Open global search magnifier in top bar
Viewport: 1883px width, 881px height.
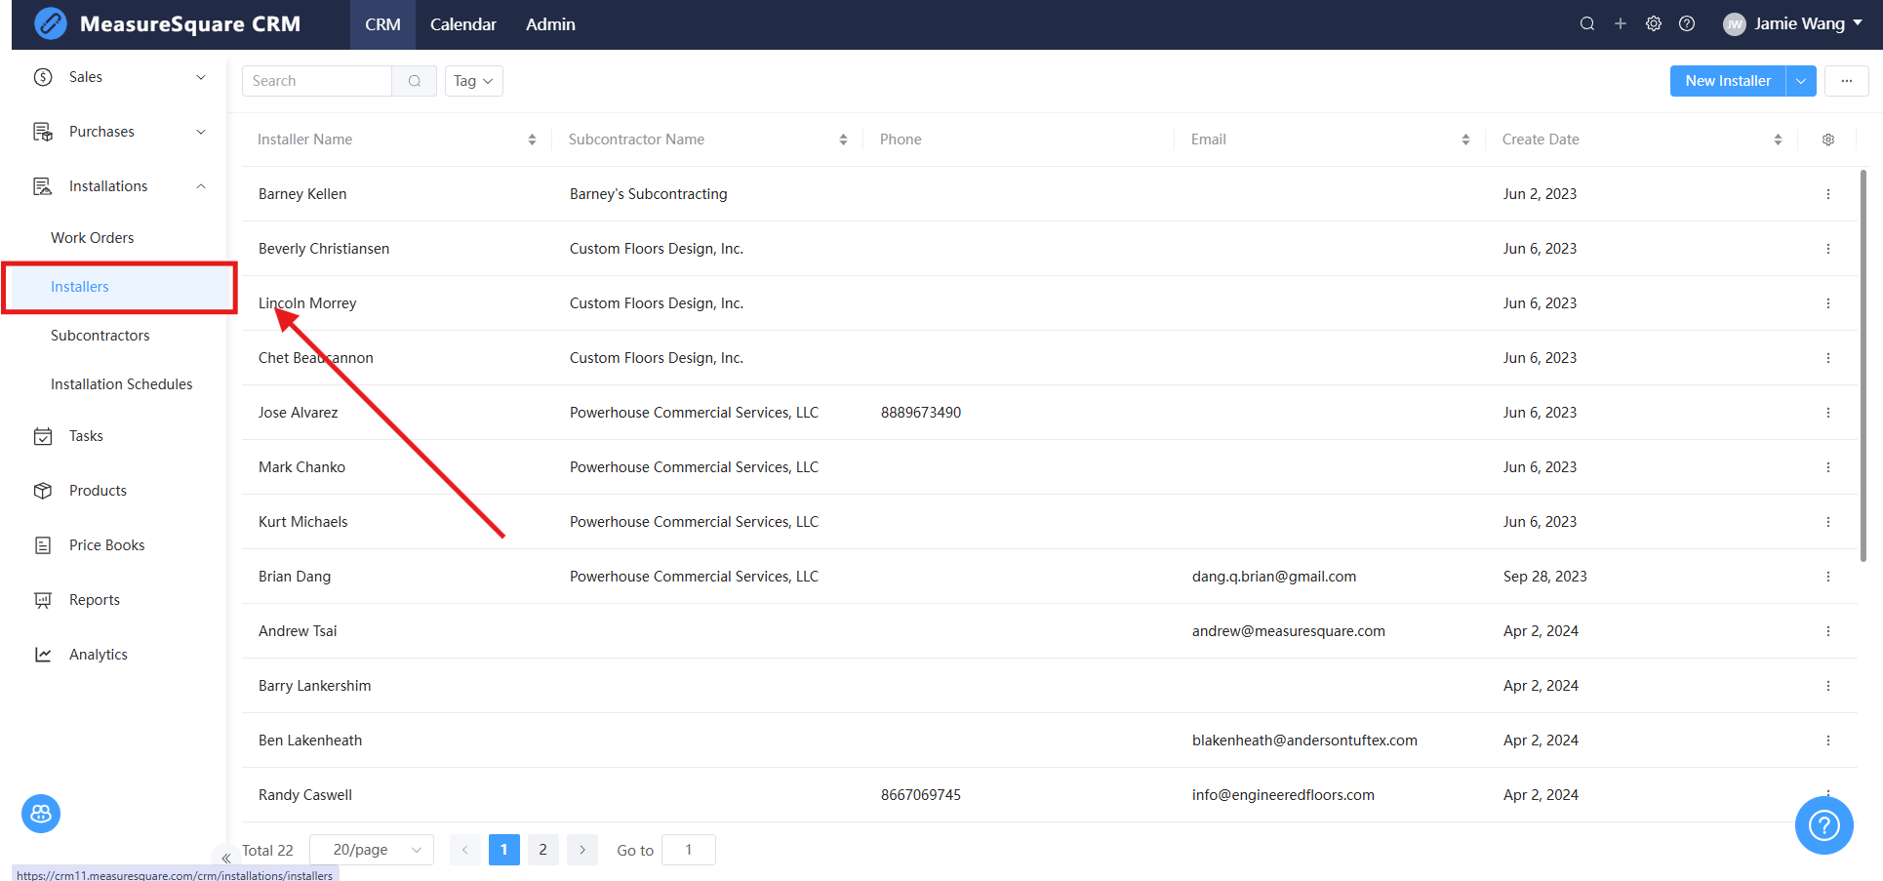point(1587,23)
